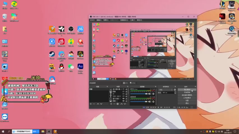Viewport: 239px width, 134px height.
Task: Open transition properties gear beside 淡出
Action: point(175,90)
